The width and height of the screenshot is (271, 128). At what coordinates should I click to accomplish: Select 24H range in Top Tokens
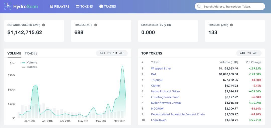242,53
